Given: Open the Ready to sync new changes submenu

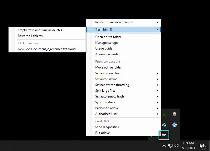Looking at the screenshot, I should click(123, 22).
